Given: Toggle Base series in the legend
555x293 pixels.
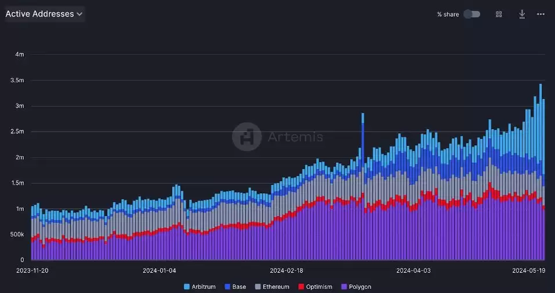Looking at the screenshot, I should coord(234,287).
